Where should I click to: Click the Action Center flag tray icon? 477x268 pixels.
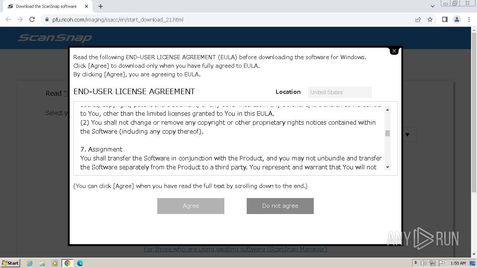point(441,263)
